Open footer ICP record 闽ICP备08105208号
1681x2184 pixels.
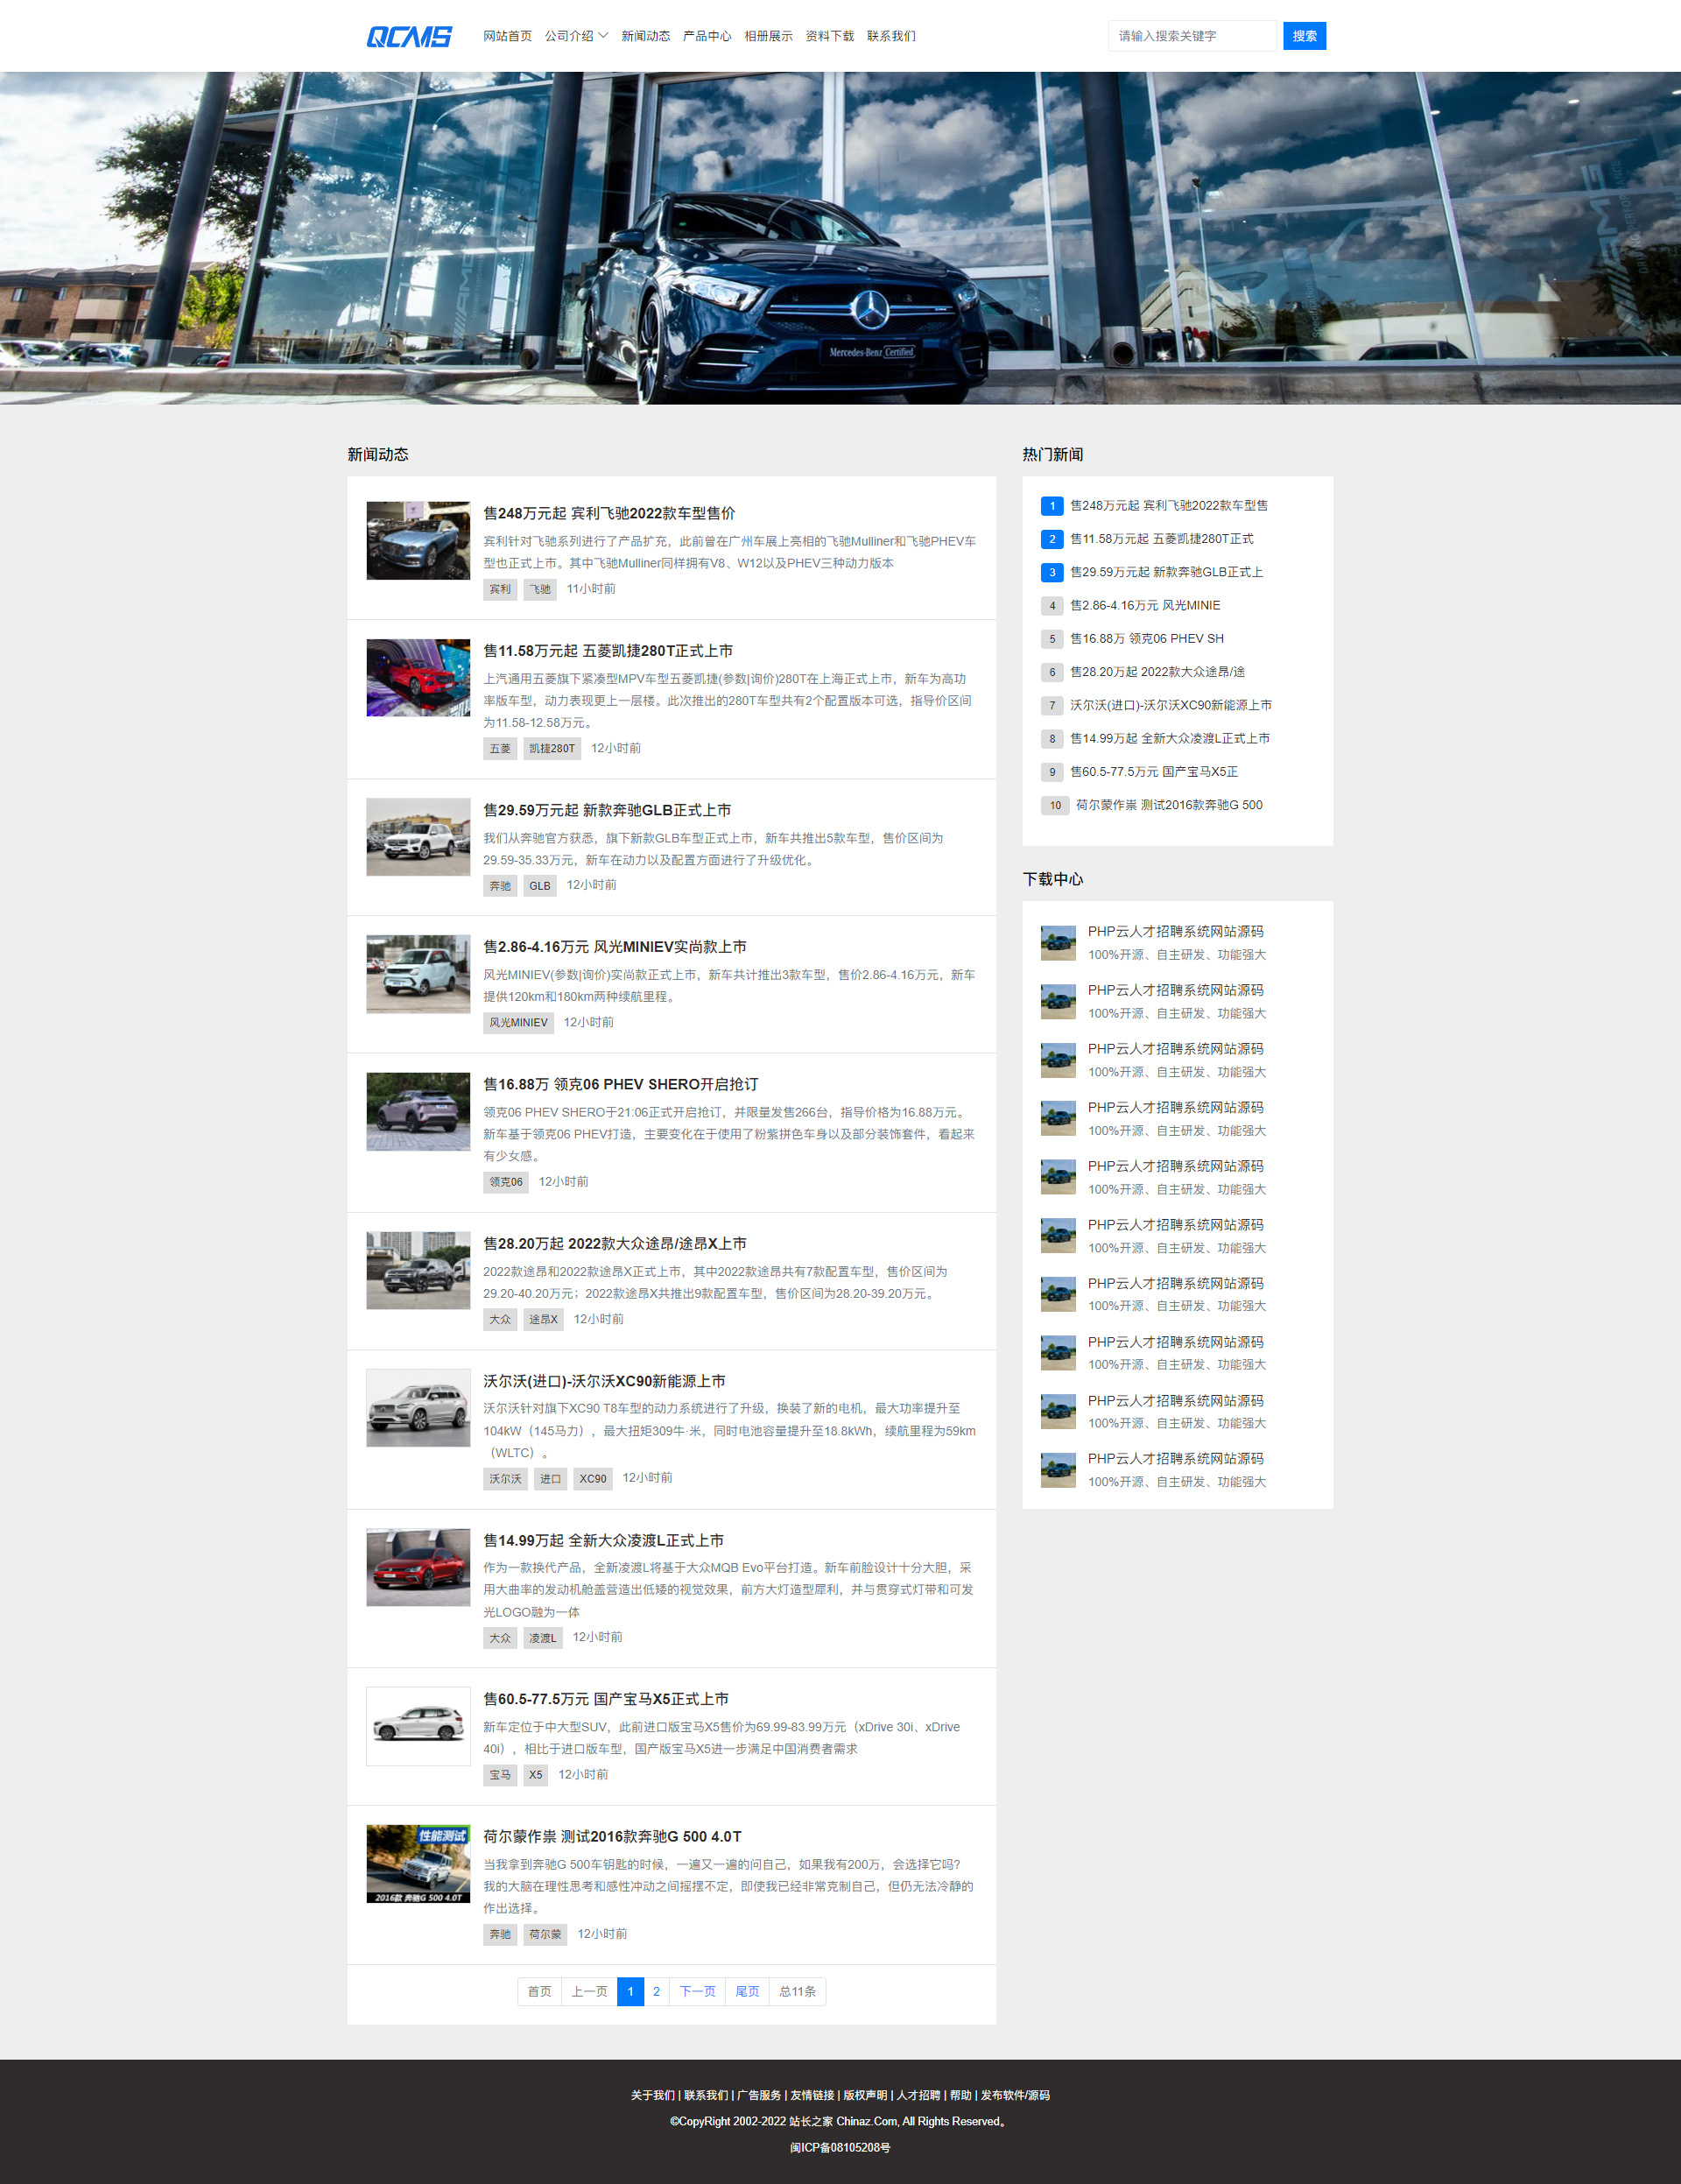click(840, 2147)
